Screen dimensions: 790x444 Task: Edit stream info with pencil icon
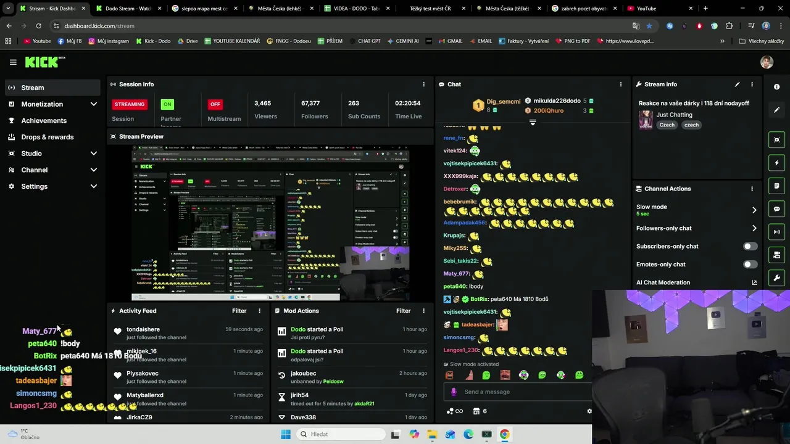(x=737, y=84)
